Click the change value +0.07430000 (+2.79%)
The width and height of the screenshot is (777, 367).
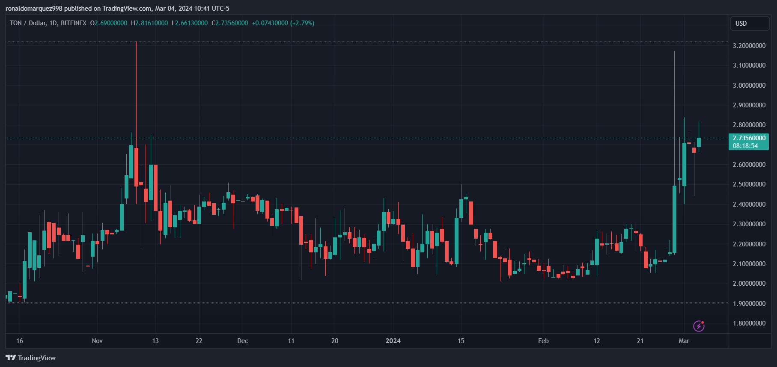coord(283,23)
